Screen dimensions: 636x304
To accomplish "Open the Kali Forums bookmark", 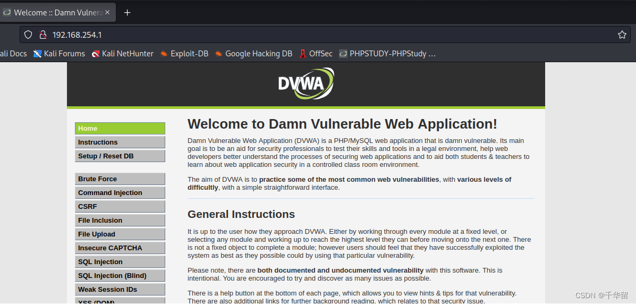I will tap(59, 54).
